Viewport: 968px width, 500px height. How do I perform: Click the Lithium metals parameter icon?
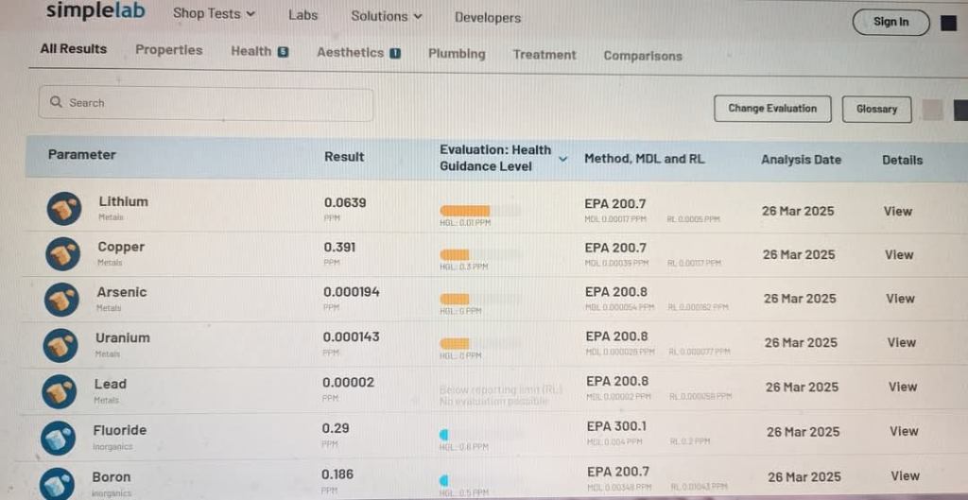[63, 209]
